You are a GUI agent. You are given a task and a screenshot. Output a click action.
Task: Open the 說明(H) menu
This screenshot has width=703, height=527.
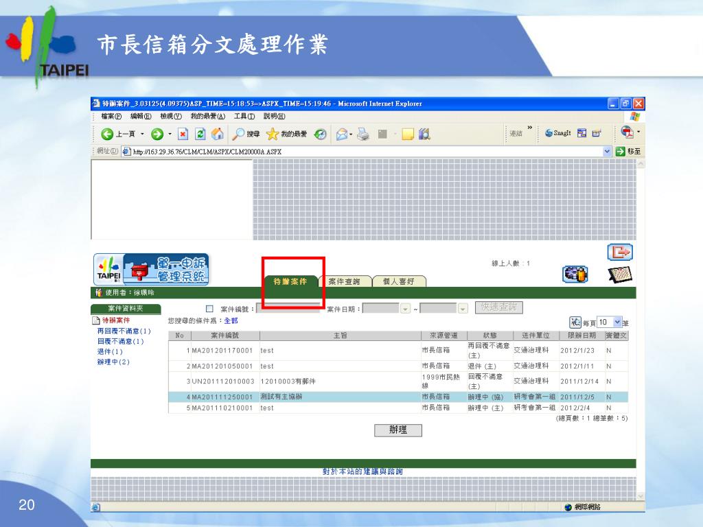[x=275, y=117]
